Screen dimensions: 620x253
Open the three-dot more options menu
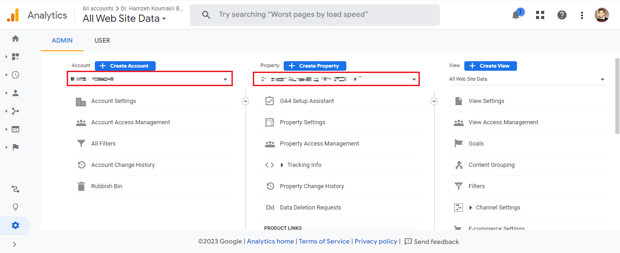click(582, 15)
